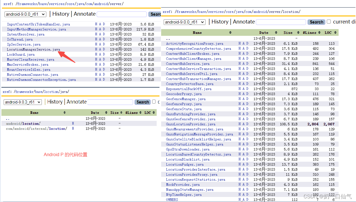Toggle checkbox beside Search in bottom-left panel
Screen dimensions: 356x202
tap(154, 102)
